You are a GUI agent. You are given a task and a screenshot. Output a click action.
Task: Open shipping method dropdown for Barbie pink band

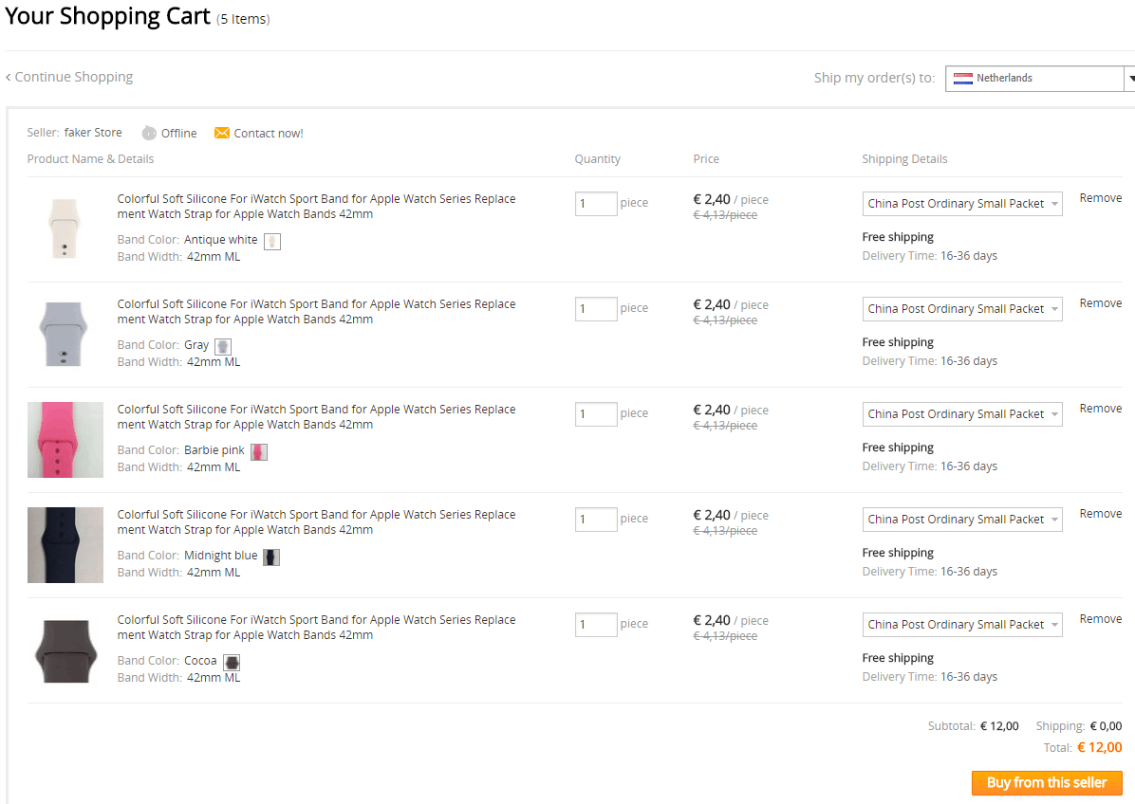coord(962,414)
